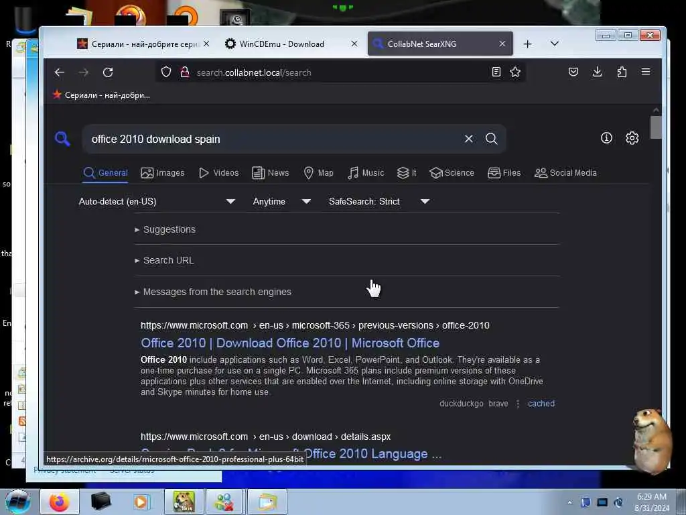
Task: Open the Anytime time range dropdown
Action: pyautogui.click(x=282, y=201)
